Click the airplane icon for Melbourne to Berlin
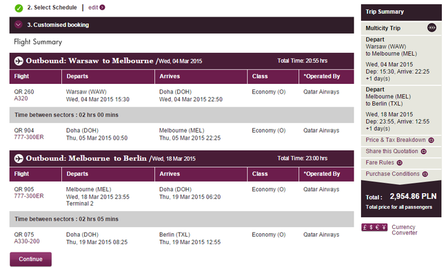Viewport: 448px width, 271px height. pyautogui.click(x=19, y=158)
